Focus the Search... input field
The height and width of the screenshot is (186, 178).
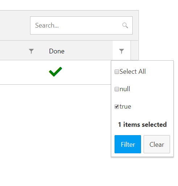coord(81,25)
